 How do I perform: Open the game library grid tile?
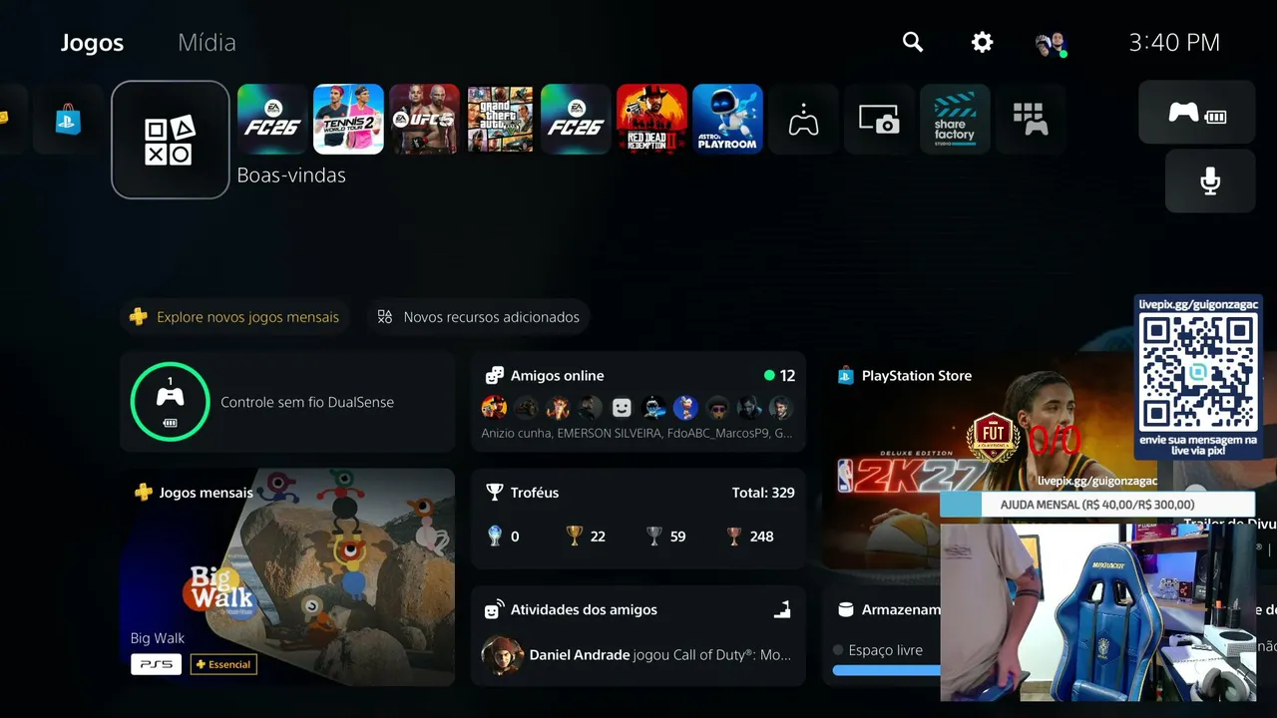pos(1031,120)
